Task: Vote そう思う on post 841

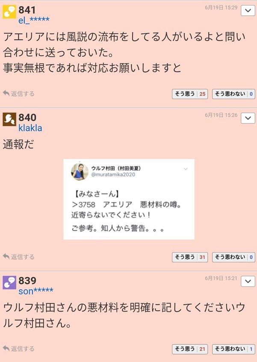Action: (190, 94)
